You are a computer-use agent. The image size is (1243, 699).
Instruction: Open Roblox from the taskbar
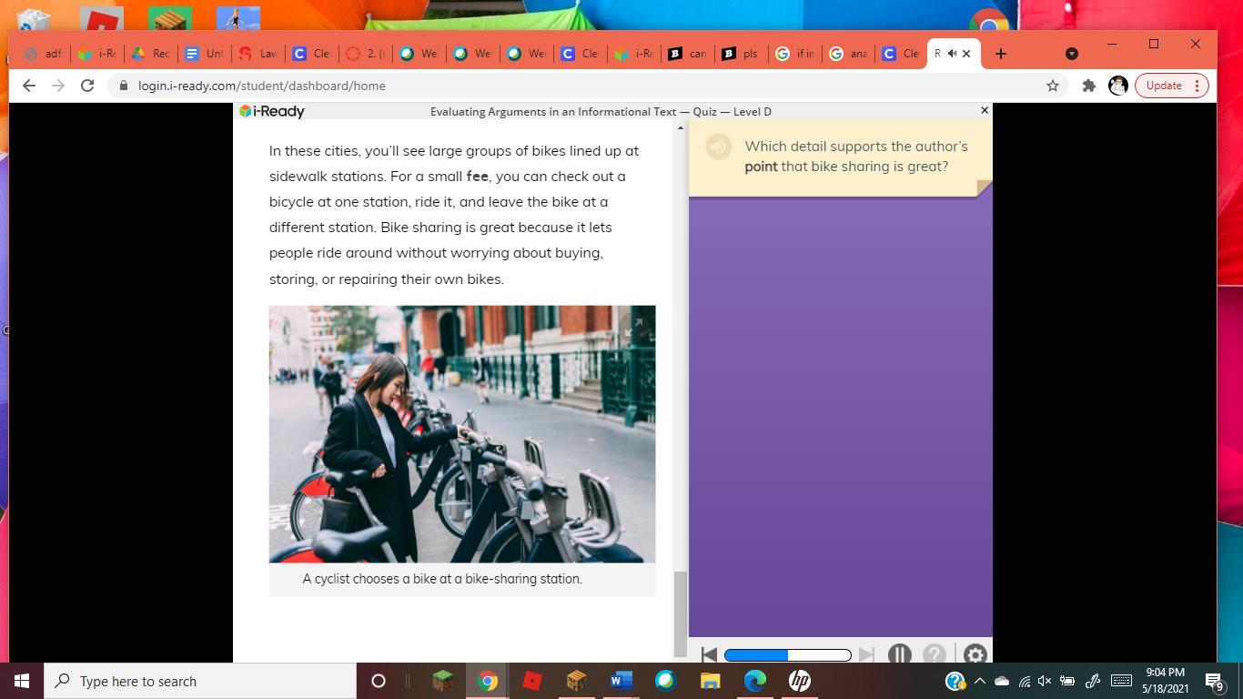tap(532, 681)
